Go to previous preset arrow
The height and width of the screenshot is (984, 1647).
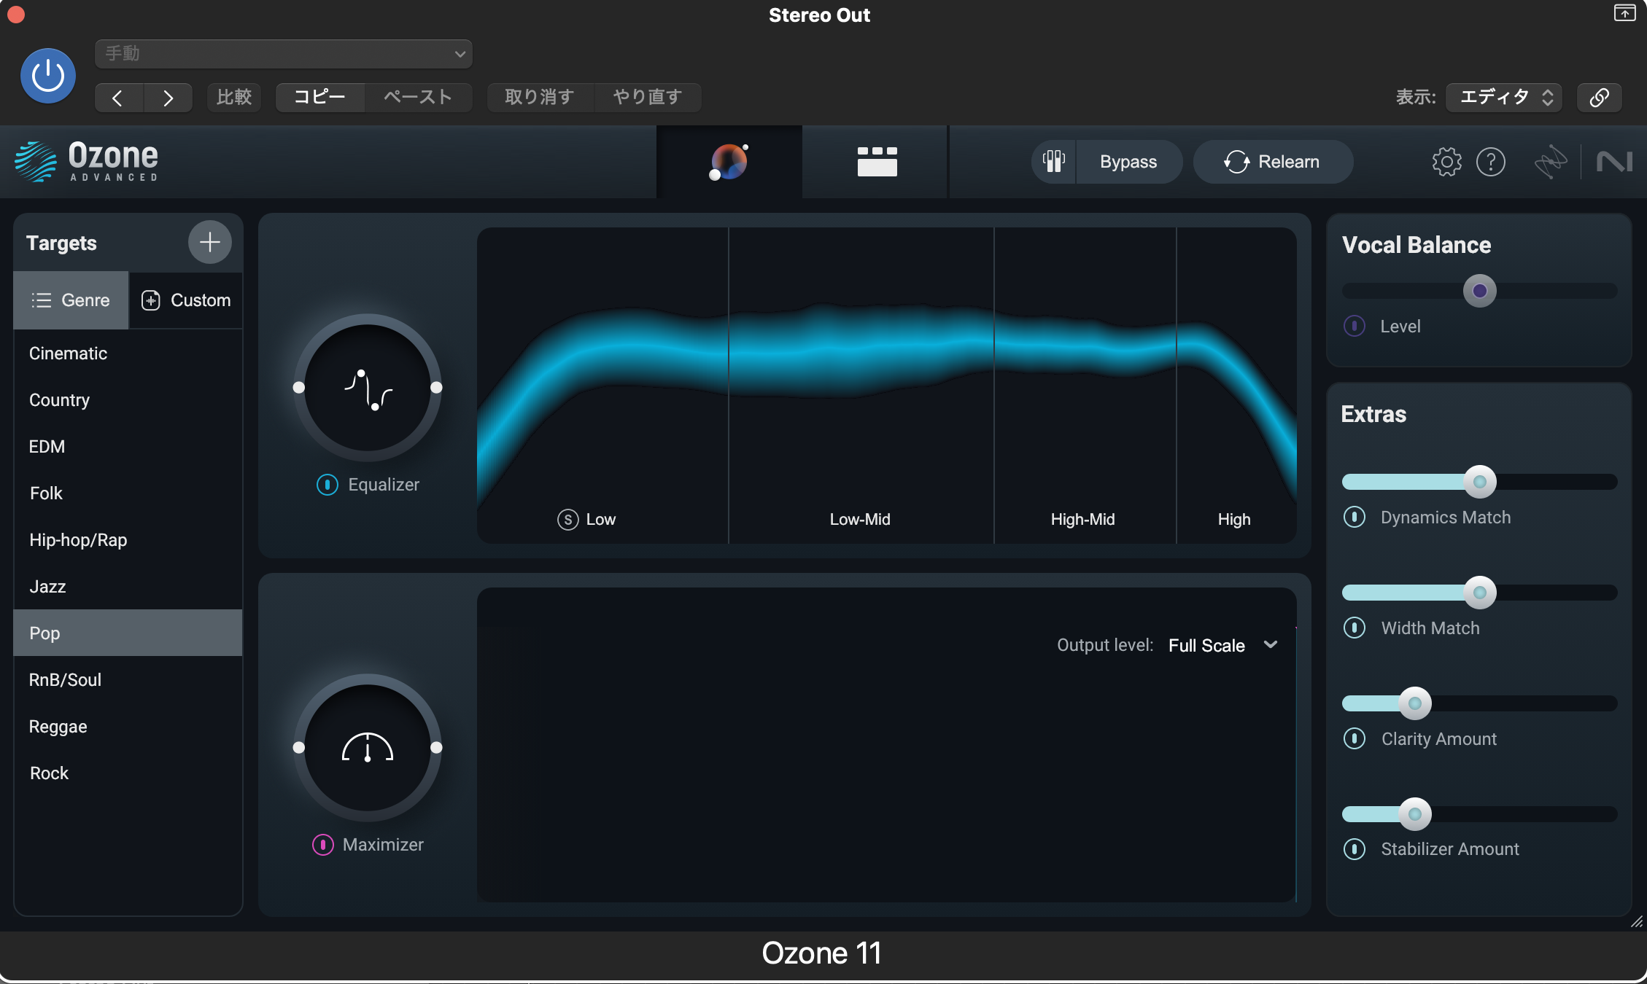pos(119,98)
